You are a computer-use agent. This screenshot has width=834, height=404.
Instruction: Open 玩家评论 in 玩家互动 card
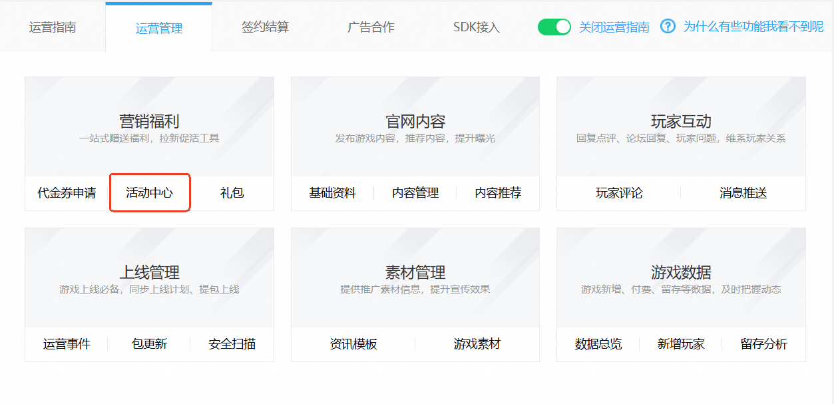point(619,193)
